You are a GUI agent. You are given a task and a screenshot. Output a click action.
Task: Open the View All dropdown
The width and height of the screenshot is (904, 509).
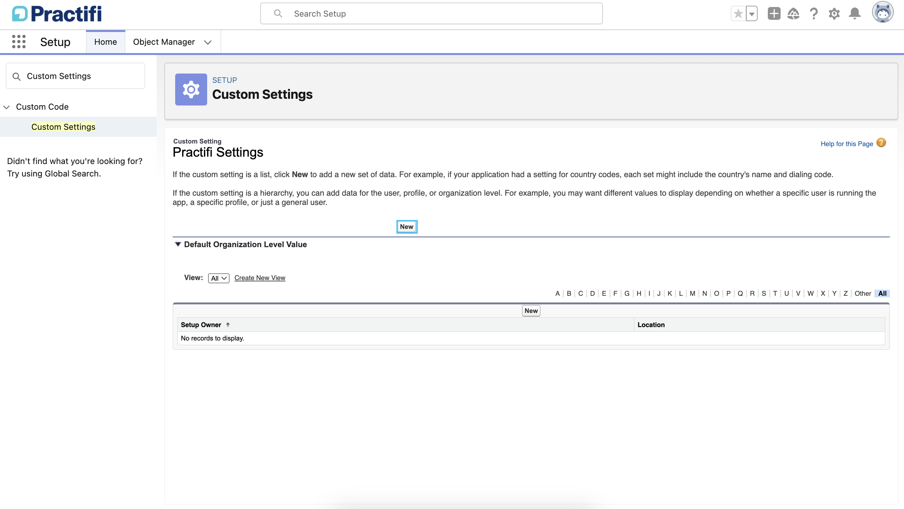click(x=219, y=278)
